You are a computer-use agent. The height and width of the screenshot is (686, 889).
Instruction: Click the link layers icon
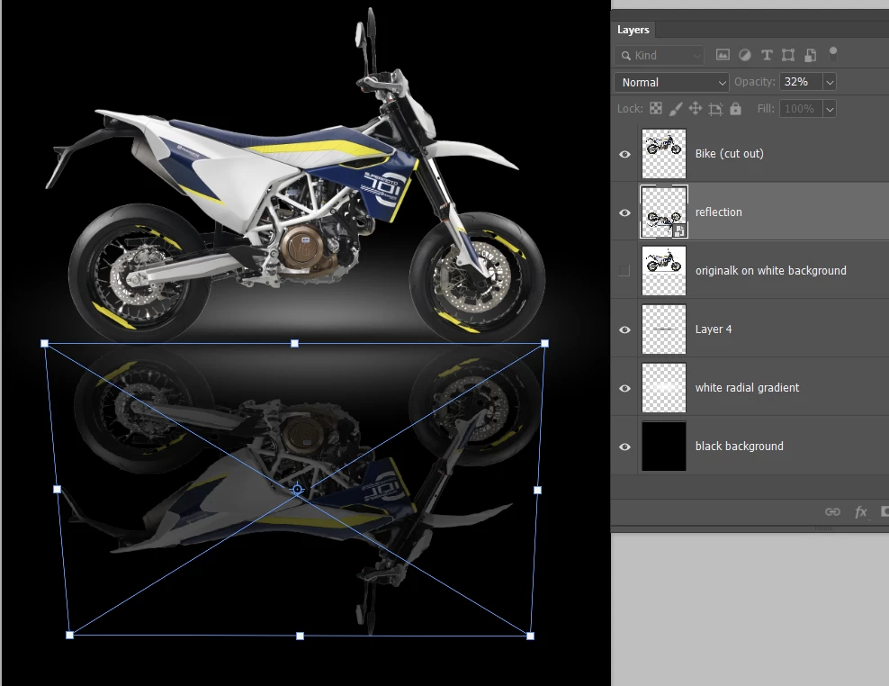pos(832,512)
